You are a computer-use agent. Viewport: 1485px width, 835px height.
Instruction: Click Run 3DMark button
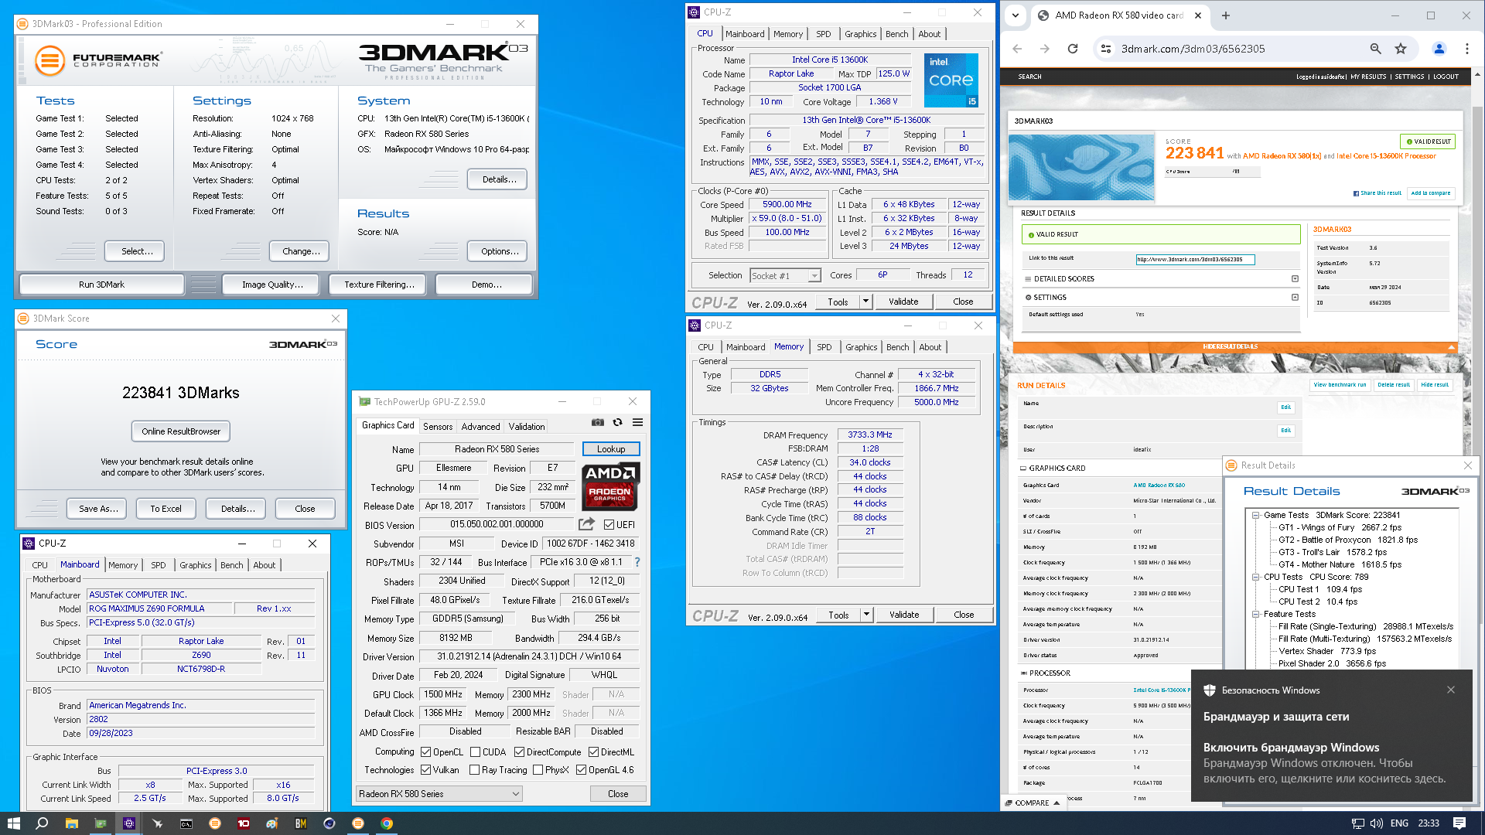coord(101,285)
